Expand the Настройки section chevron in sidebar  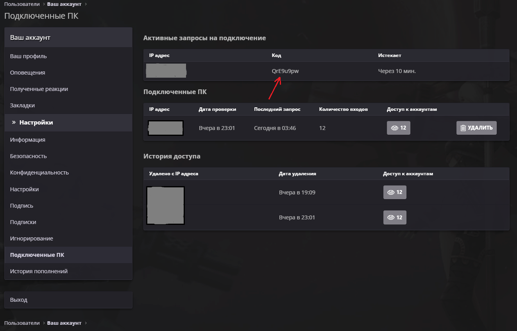[x=14, y=123]
